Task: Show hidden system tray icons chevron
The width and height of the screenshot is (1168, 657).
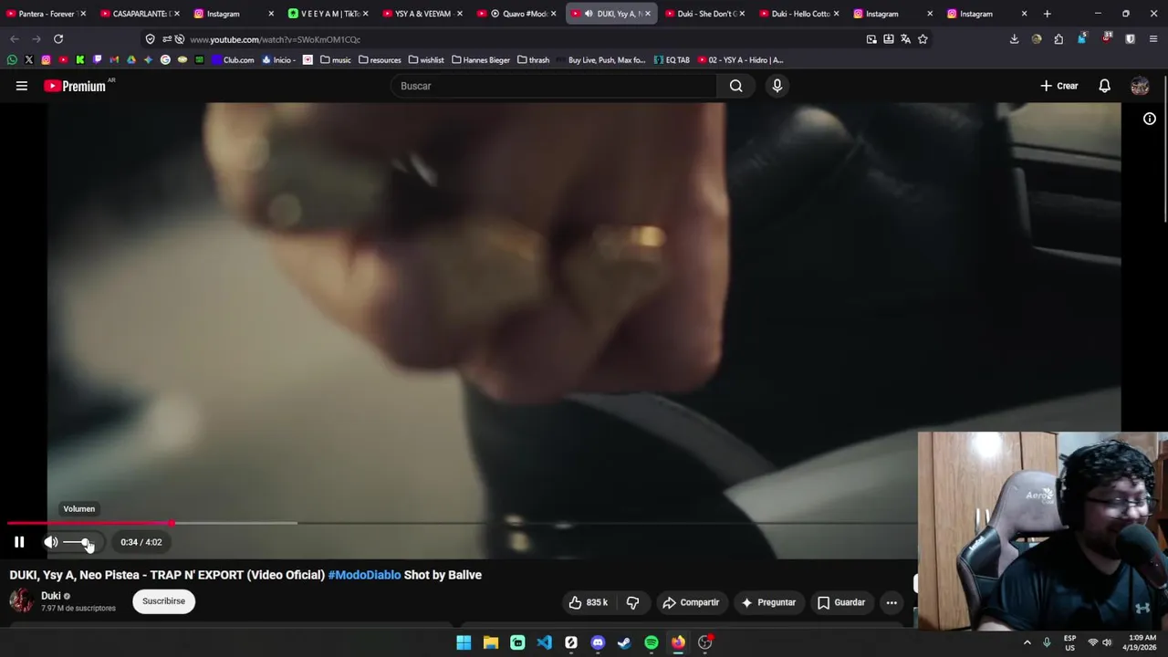Action: click(1027, 642)
